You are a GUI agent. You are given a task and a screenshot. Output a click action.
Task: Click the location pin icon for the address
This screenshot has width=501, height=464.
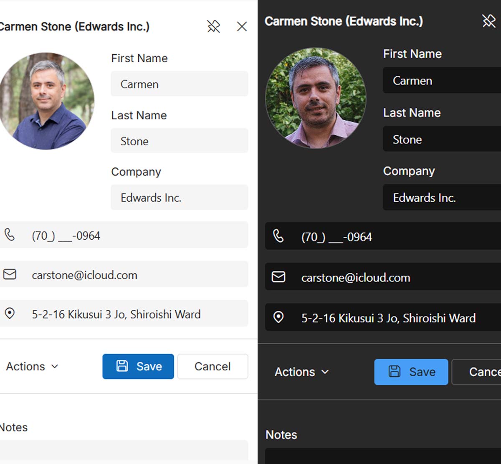point(10,314)
